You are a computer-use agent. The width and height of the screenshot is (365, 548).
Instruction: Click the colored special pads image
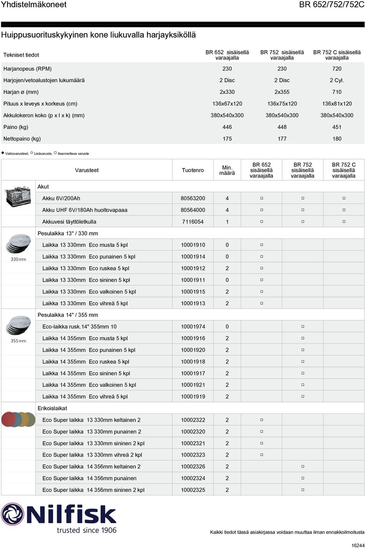pos(18,418)
